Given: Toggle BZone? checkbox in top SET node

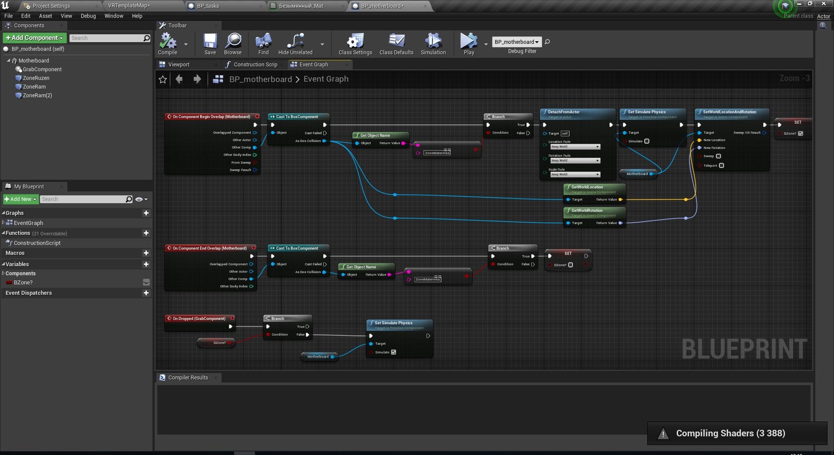Looking at the screenshot, I should click(x=800, y=133).
